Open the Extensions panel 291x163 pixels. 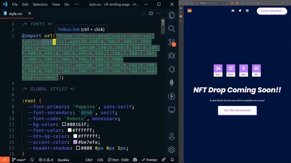172,69
